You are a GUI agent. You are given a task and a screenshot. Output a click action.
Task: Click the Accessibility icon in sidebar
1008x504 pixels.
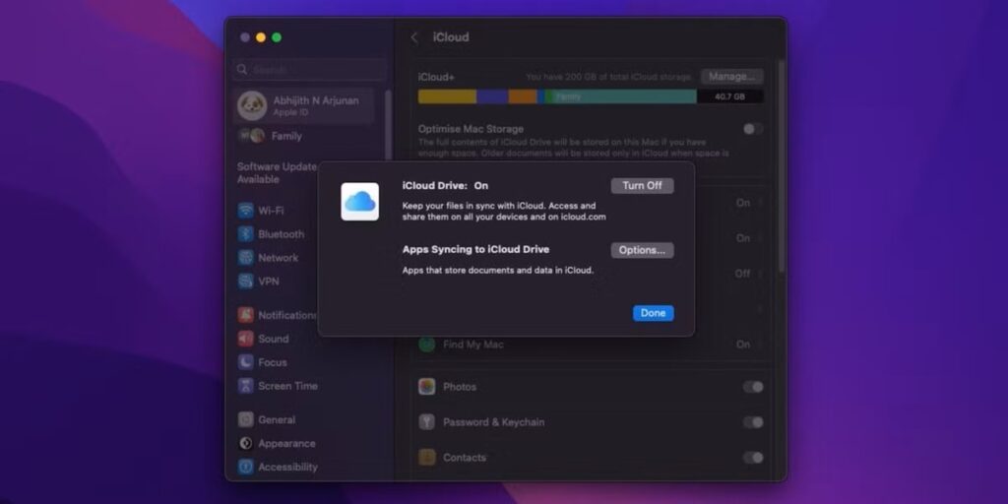click(245, 467)
